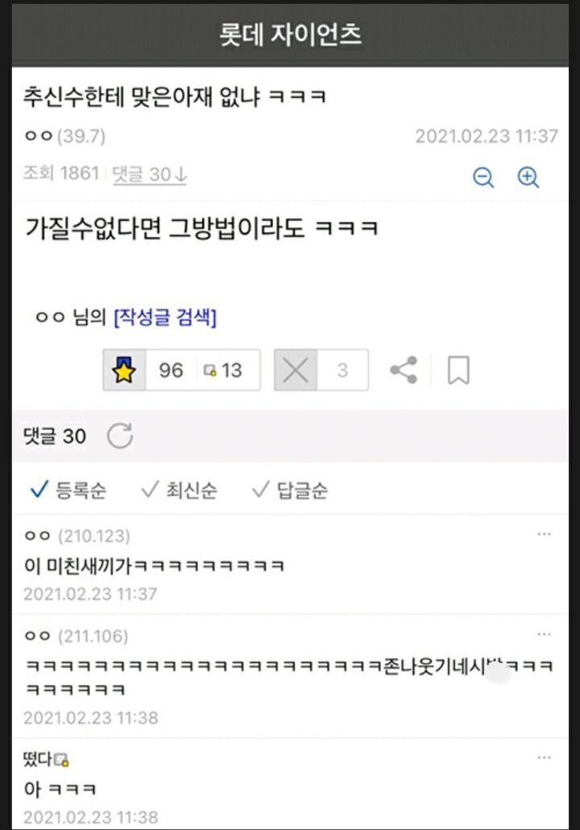The width and height of the screenshot is (580, 830).
Task: Open the 작성글 검색 link
Action: 165,318
